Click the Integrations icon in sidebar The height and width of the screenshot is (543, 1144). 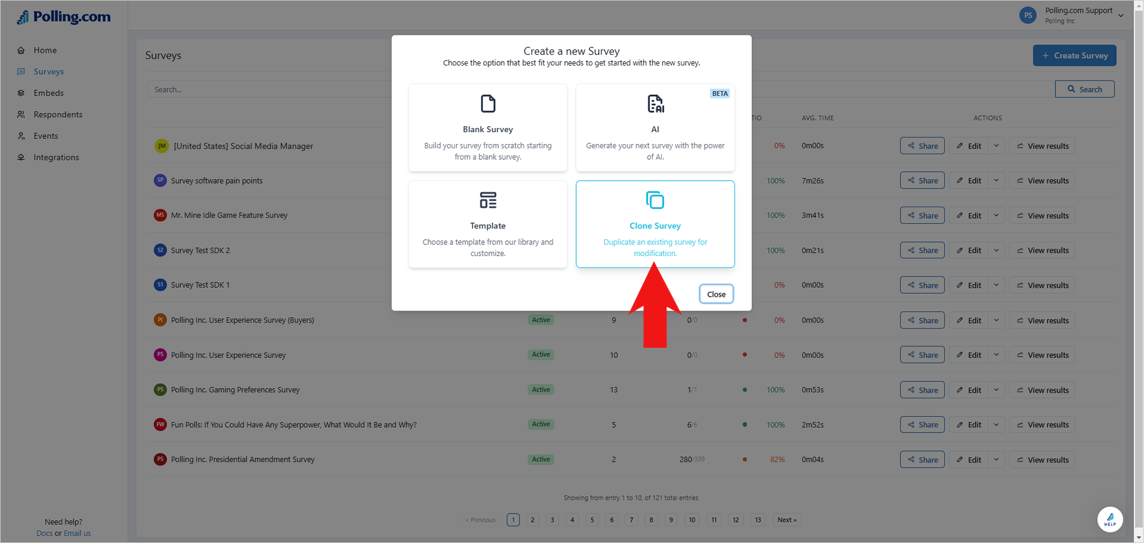(21, 157)
